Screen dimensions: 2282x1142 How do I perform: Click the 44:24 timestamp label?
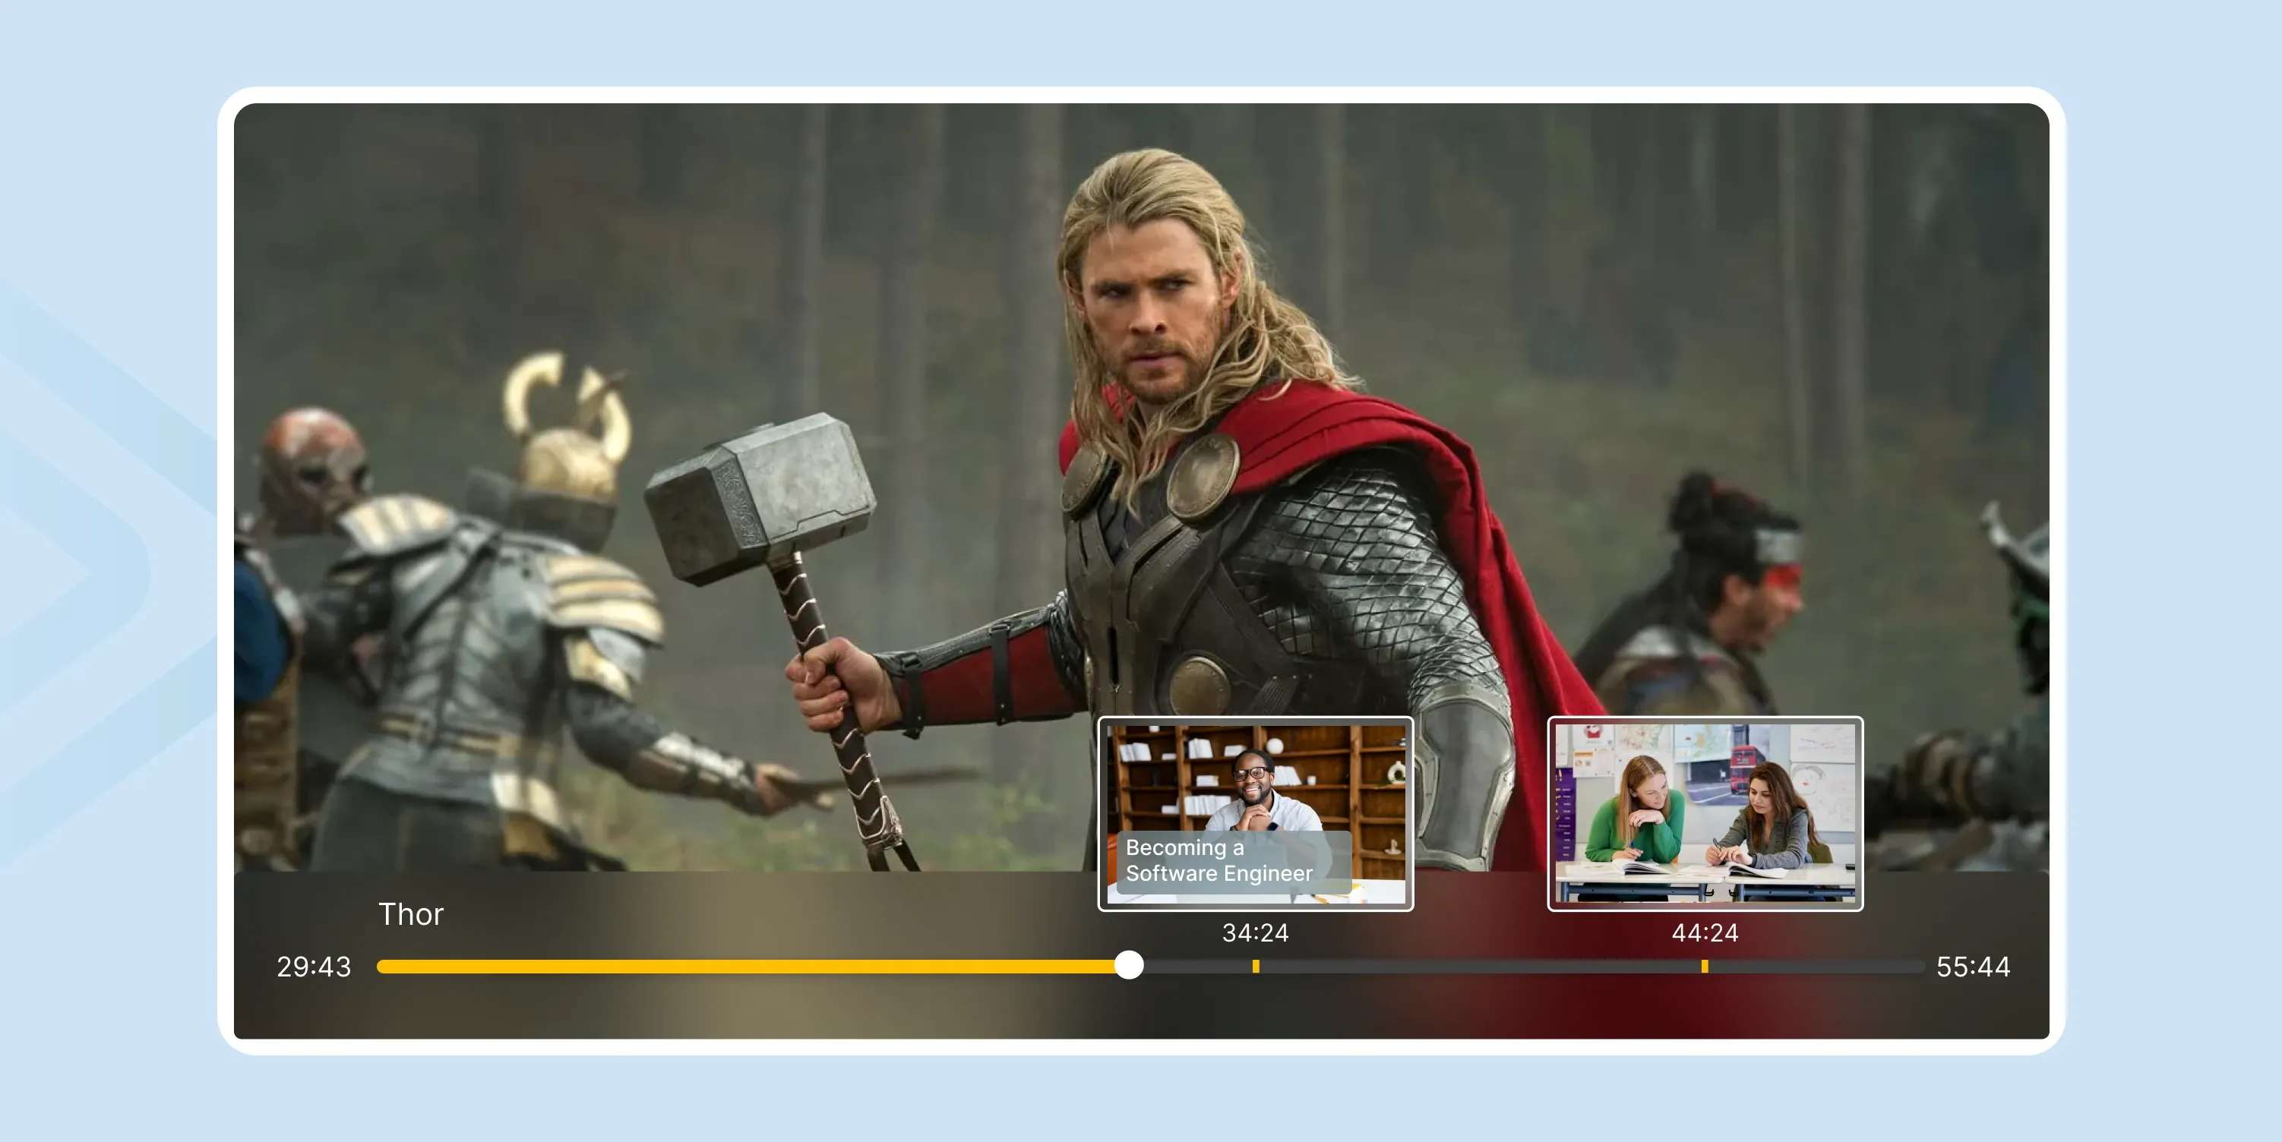[1705, 932]
